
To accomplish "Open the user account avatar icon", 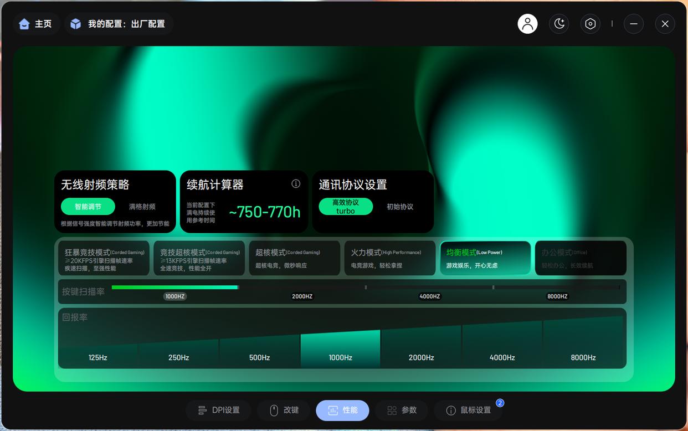I will (527, 24).
